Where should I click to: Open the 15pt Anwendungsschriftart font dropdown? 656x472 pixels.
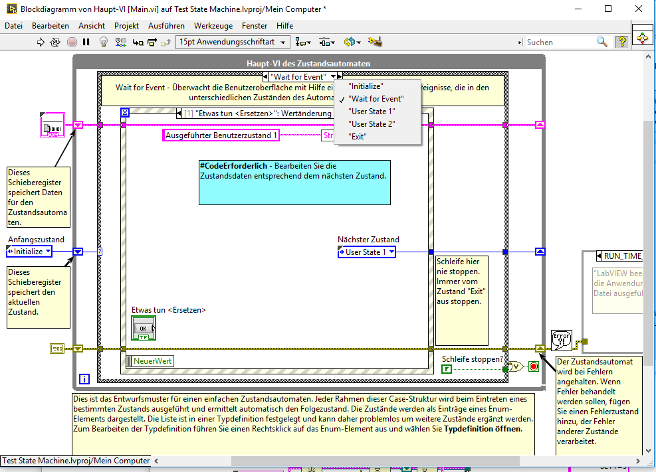click(x=233, y=42)
